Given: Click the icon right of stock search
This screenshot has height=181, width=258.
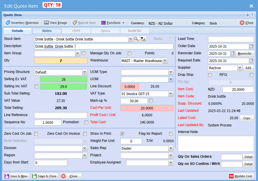Looking at the screenshot, I should click(143, 39).
